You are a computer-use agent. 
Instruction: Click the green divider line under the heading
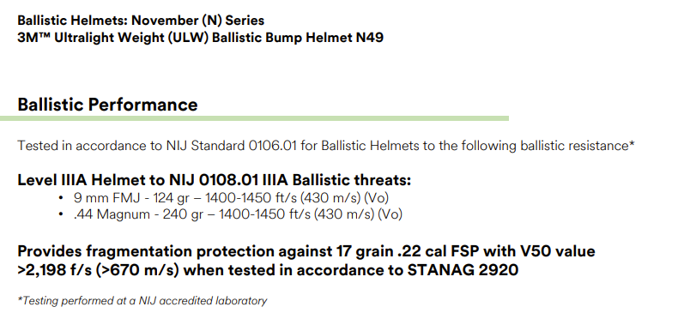tap(254, 118)
